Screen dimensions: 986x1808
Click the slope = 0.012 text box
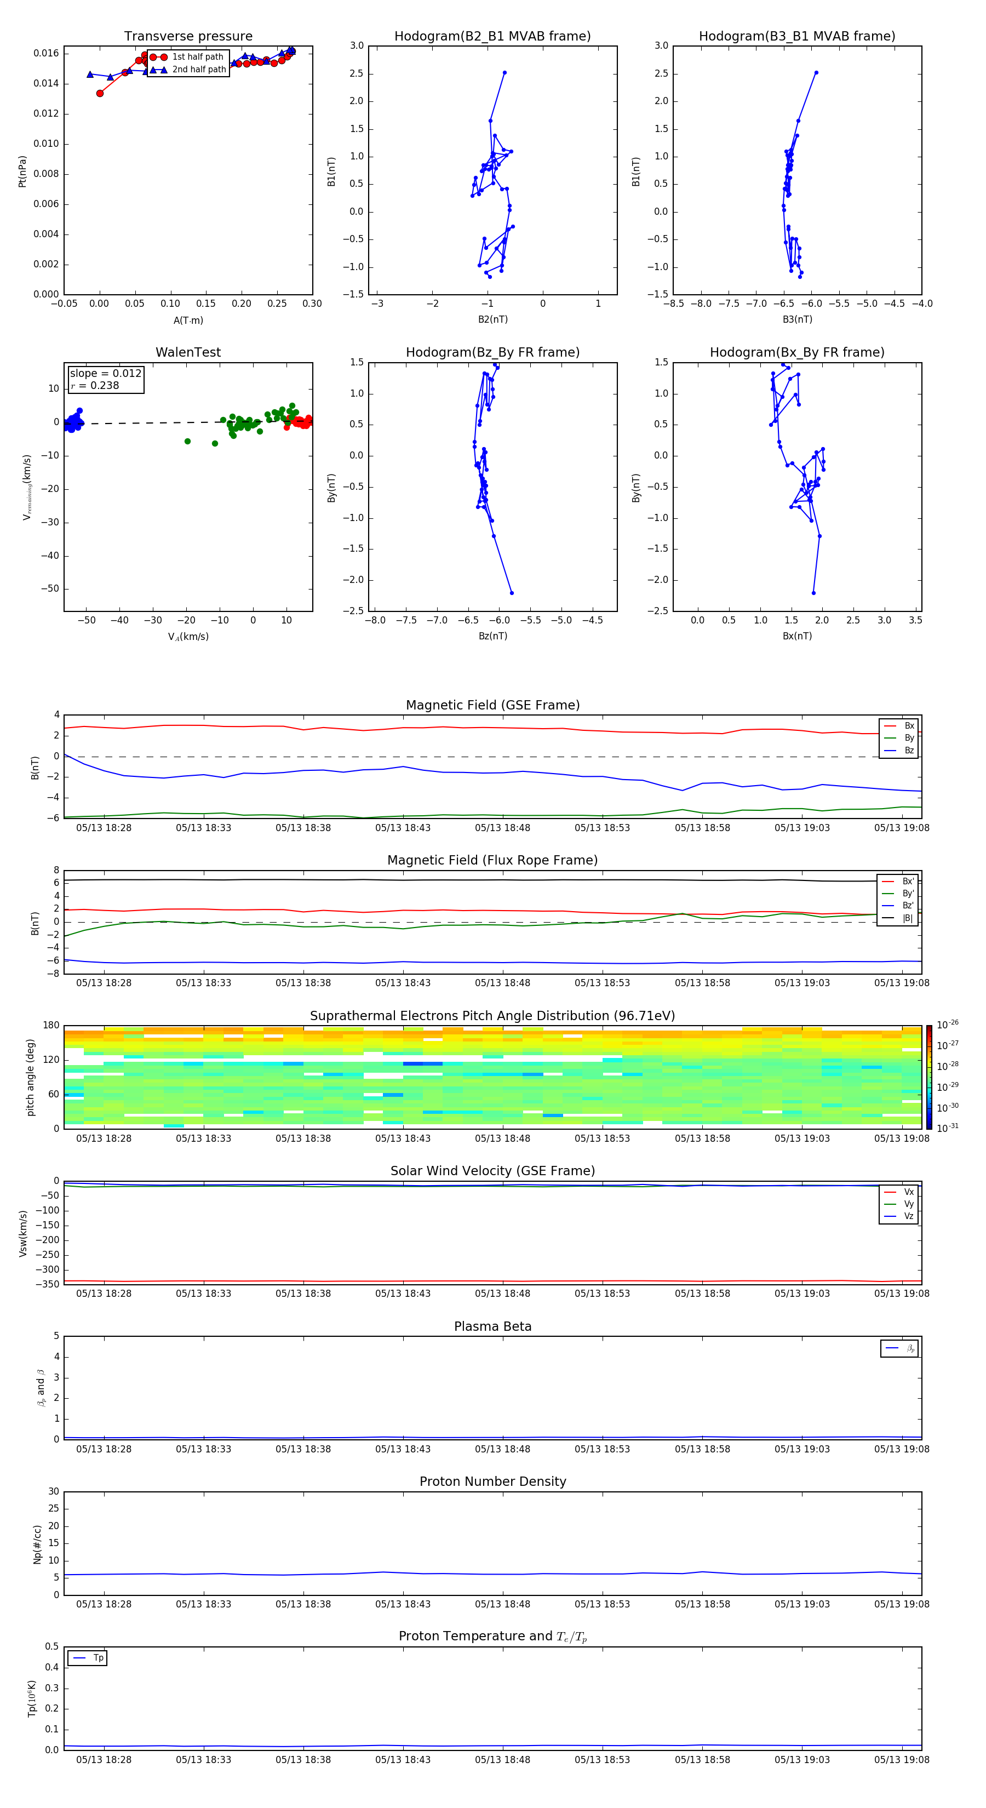(105, 379)
